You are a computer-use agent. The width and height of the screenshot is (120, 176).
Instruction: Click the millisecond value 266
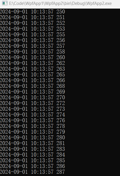coord(61,80)
